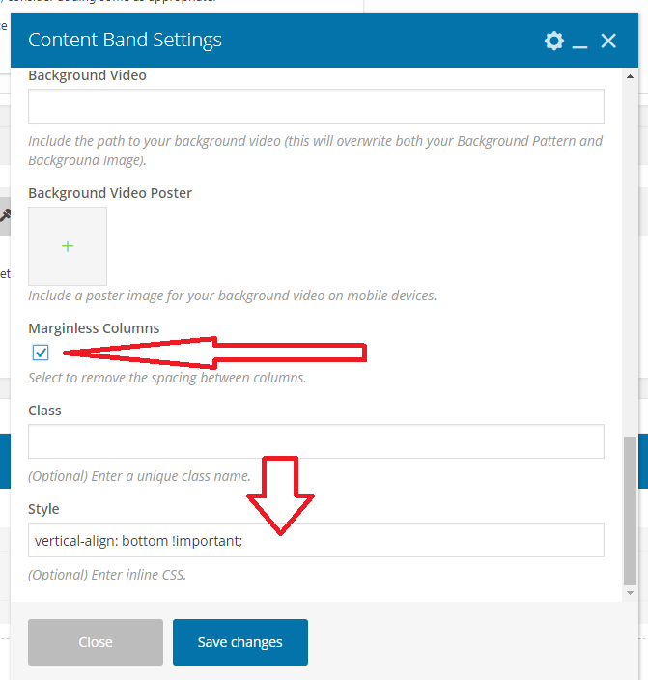Click the Style field label
Viewport: 648px width, 680px height.
(43, 509)
